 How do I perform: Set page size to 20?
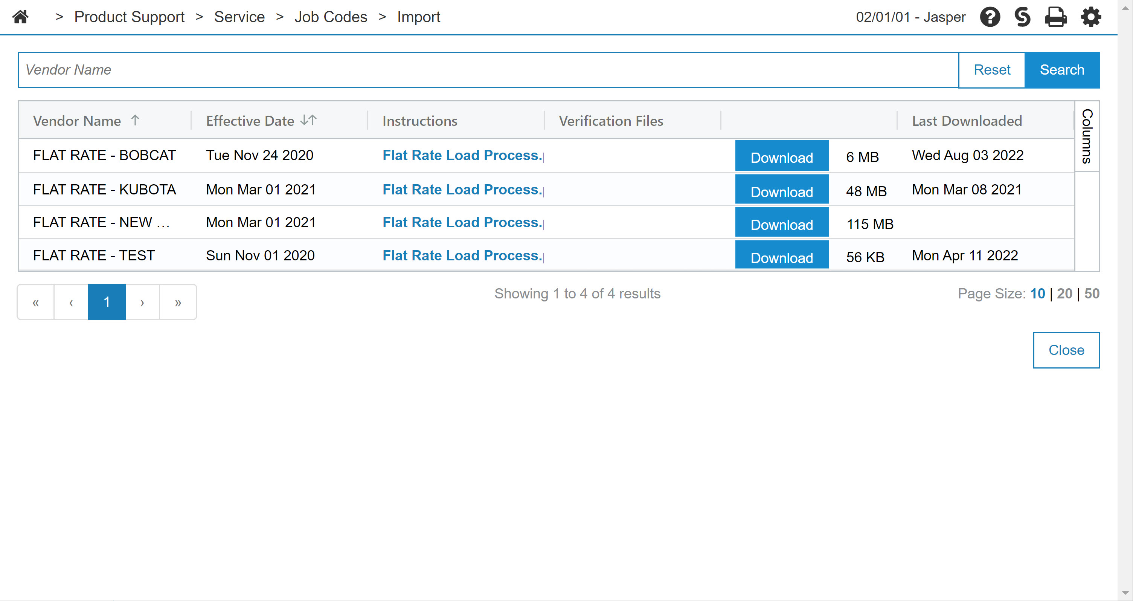pyautogui.click(x=1064, y=294)
